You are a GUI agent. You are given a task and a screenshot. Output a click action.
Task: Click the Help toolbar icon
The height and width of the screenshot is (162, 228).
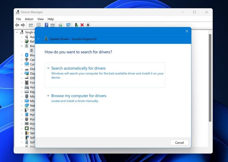click(x=46, y=25)
